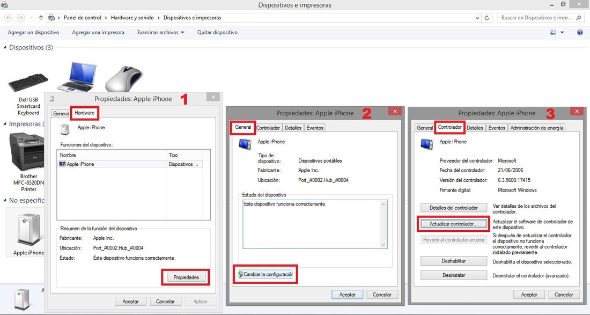Click Panel de control in address bar
The height and width of the screenshot is (315, 590).
pyautogui.click(x=83, y=18)
